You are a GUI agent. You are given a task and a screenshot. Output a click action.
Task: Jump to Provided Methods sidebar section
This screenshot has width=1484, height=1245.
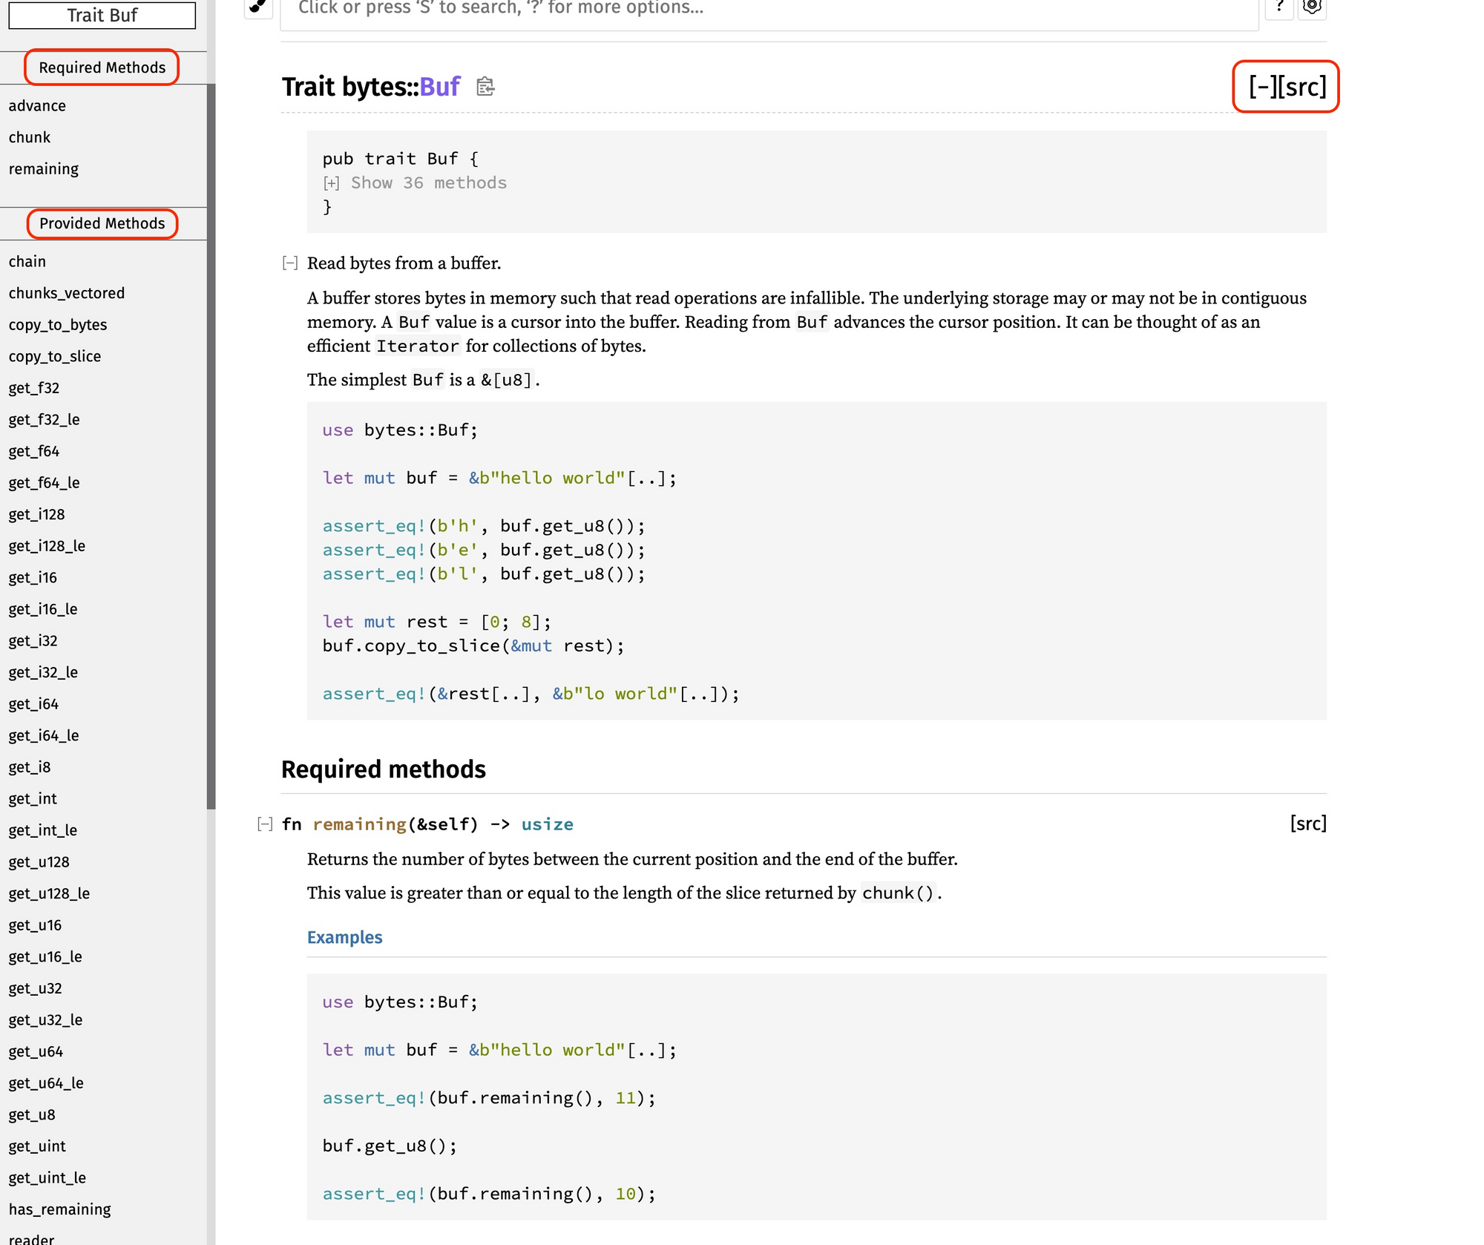coord(102,223)
